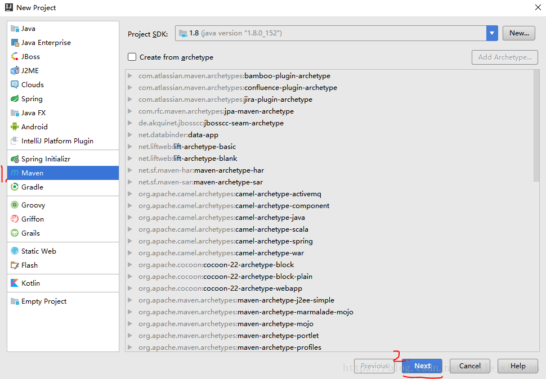Select the Java label in project types
Image resolution: width=546 pixels, height=379 pixels.
28,29
